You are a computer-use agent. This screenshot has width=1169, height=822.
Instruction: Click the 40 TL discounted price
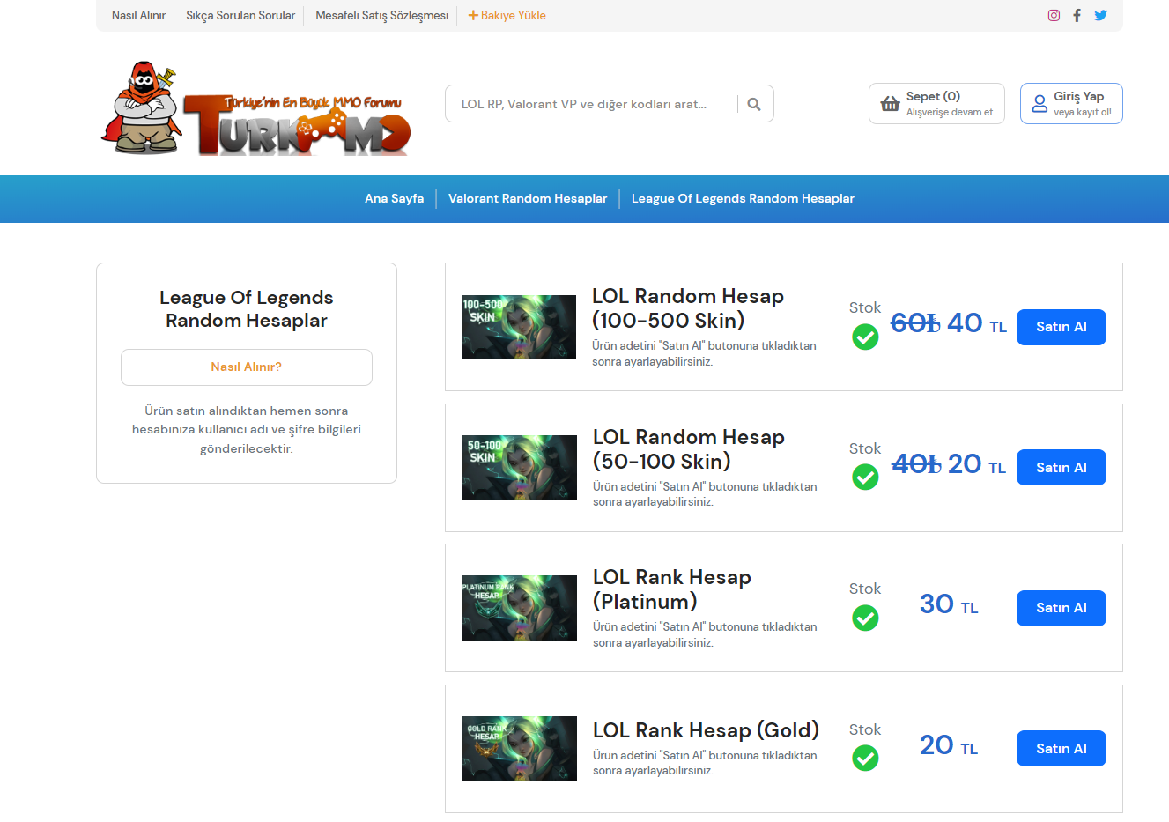976,323
